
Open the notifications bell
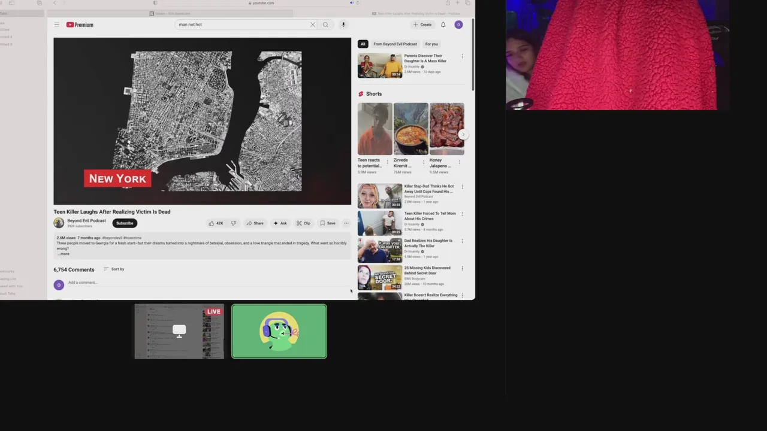click(443, 25)
